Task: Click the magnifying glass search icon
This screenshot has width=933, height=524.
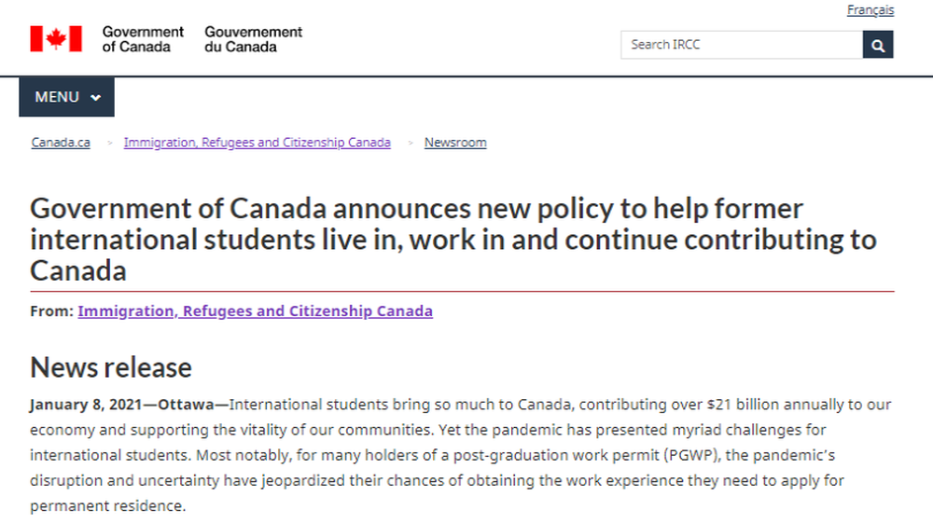Action: (878, 45)
